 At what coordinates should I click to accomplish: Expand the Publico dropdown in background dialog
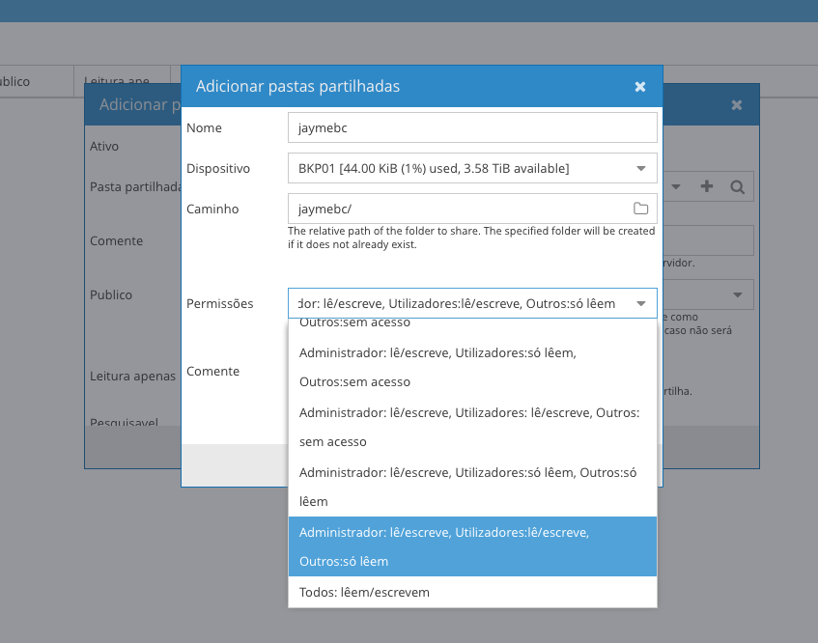pos(738,294)
